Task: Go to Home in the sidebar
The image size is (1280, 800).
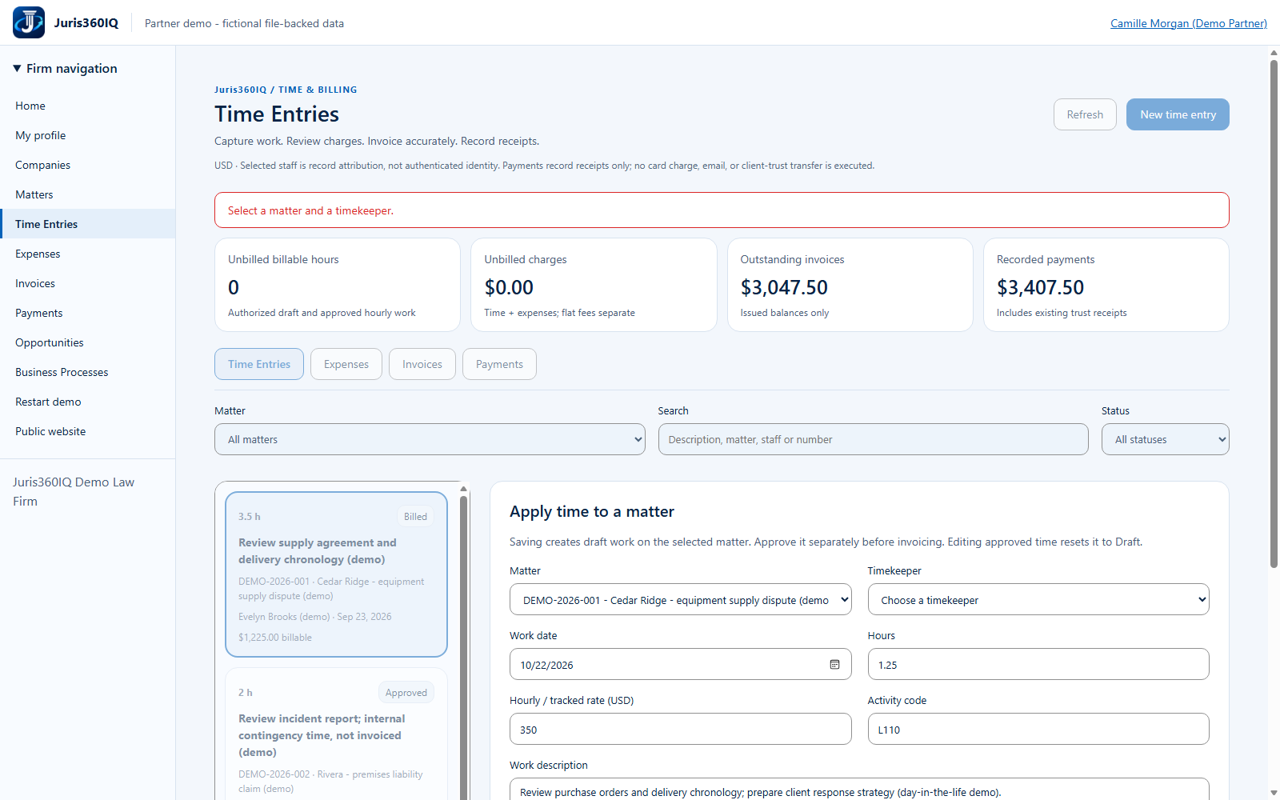Action: (x=87, y=106)
